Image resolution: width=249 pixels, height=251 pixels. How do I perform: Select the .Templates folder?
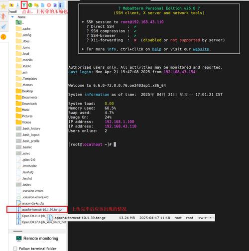click(x=26, y=79)
